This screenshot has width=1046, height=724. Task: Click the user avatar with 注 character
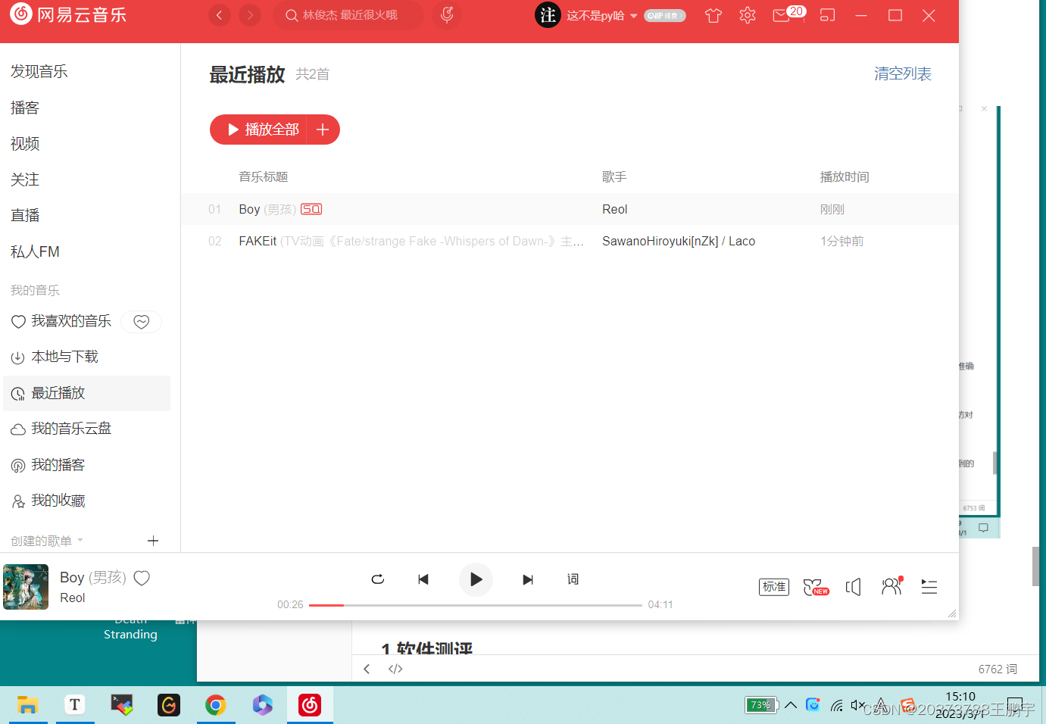point(548,15)
